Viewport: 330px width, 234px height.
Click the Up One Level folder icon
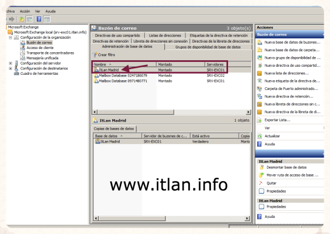pyautogui.click(x=22, y=20)
